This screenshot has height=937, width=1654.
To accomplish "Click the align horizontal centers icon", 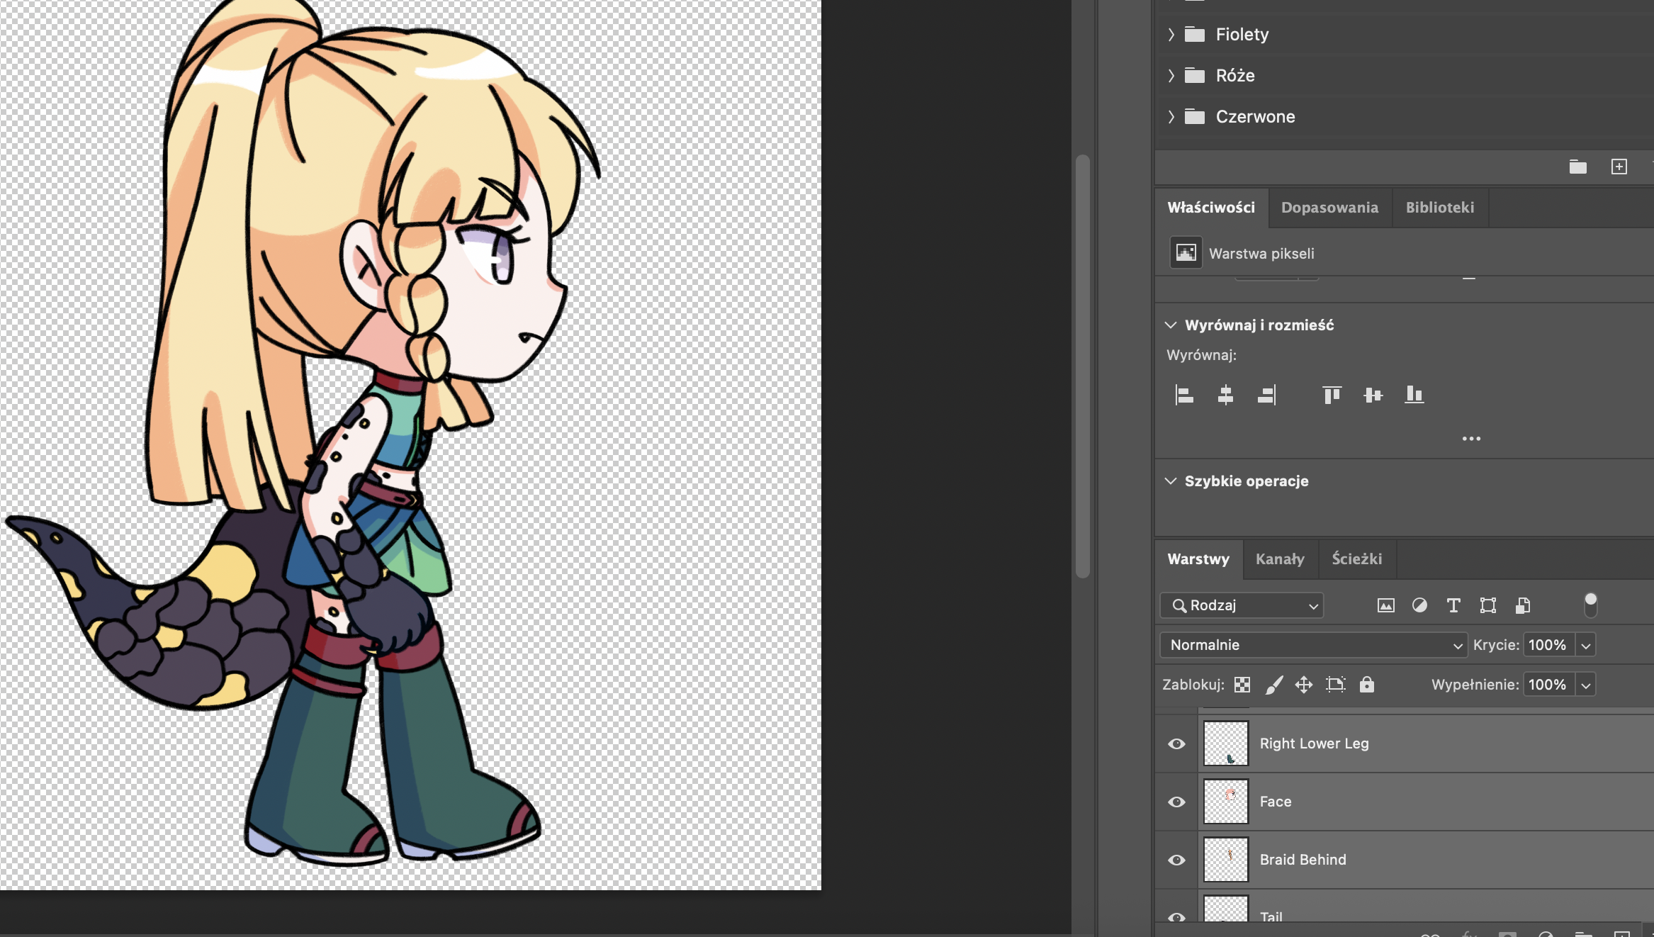I will click(1225, 395).
